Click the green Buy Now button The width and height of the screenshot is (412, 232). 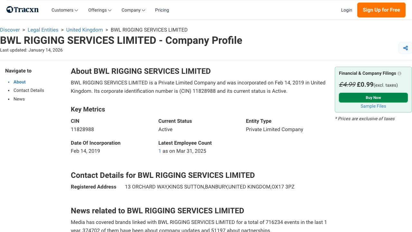[x=373, y=97]
